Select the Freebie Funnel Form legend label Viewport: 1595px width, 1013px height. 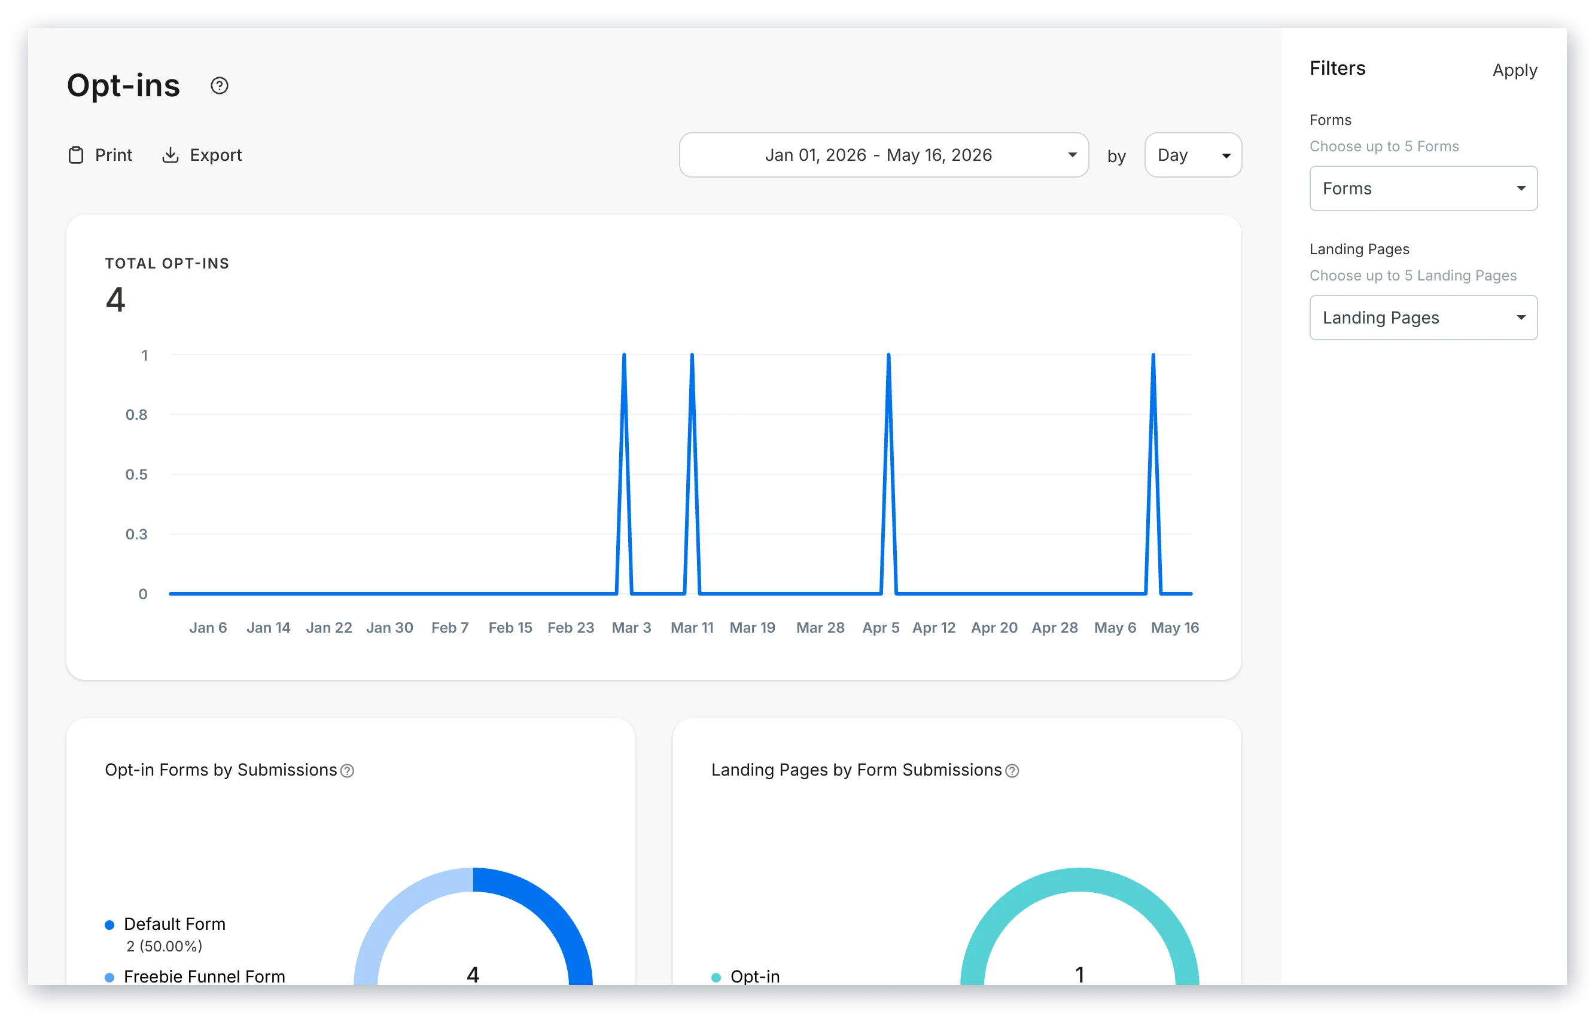pyautogui.click(x=205, y=977)
